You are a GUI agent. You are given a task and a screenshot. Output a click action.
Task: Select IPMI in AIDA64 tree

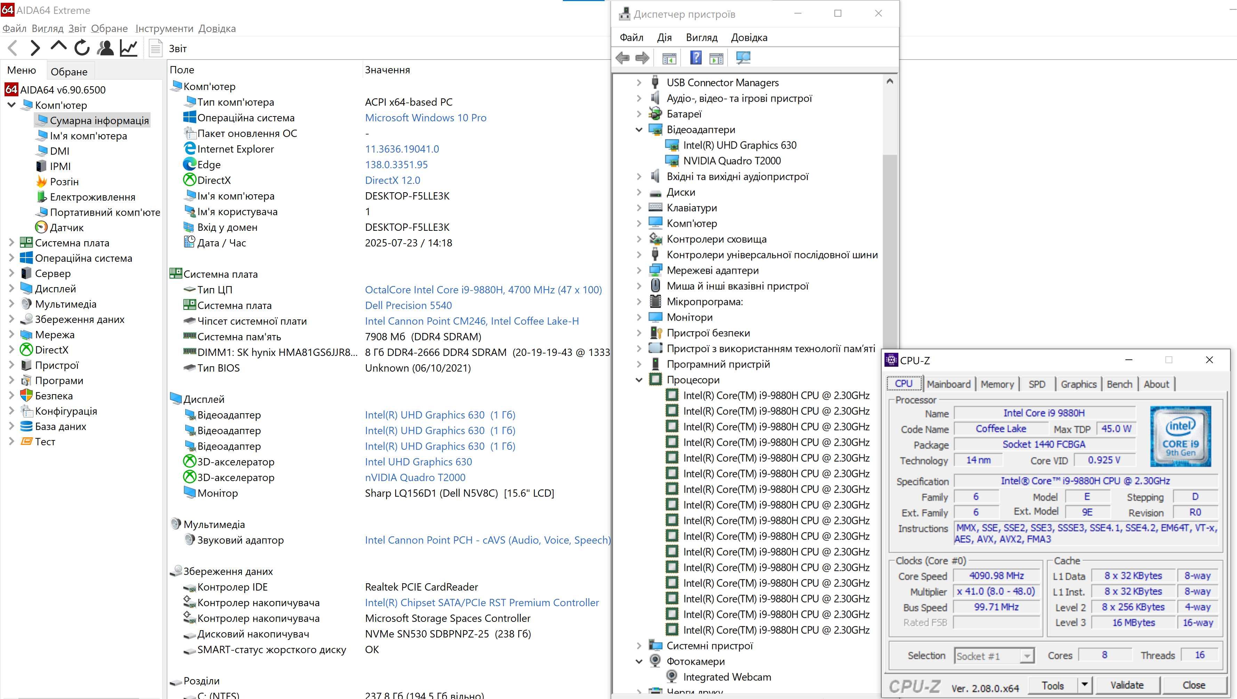[60, 166]
